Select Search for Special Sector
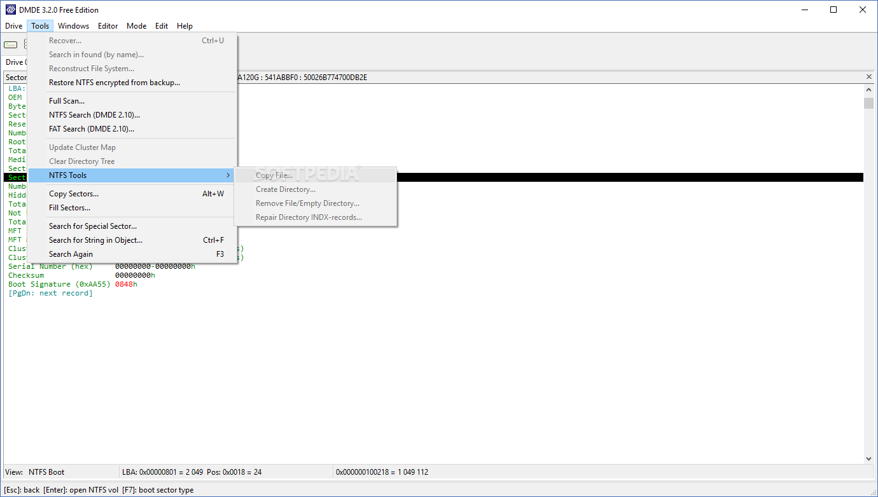 click(132, 226)
